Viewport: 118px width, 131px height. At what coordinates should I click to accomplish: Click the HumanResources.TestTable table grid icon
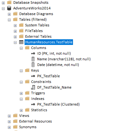(x=21, y=42)
